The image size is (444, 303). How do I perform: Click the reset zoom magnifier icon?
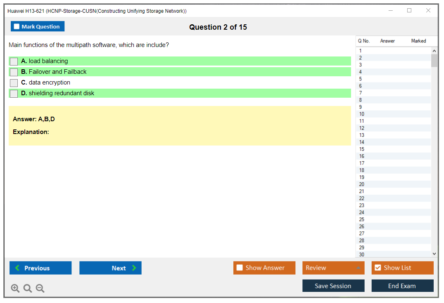(28, 288)
